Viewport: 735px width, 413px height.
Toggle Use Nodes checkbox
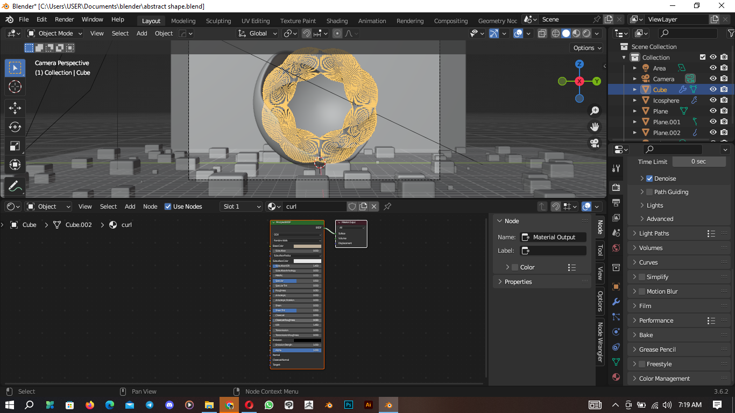(x=168, y=206)
